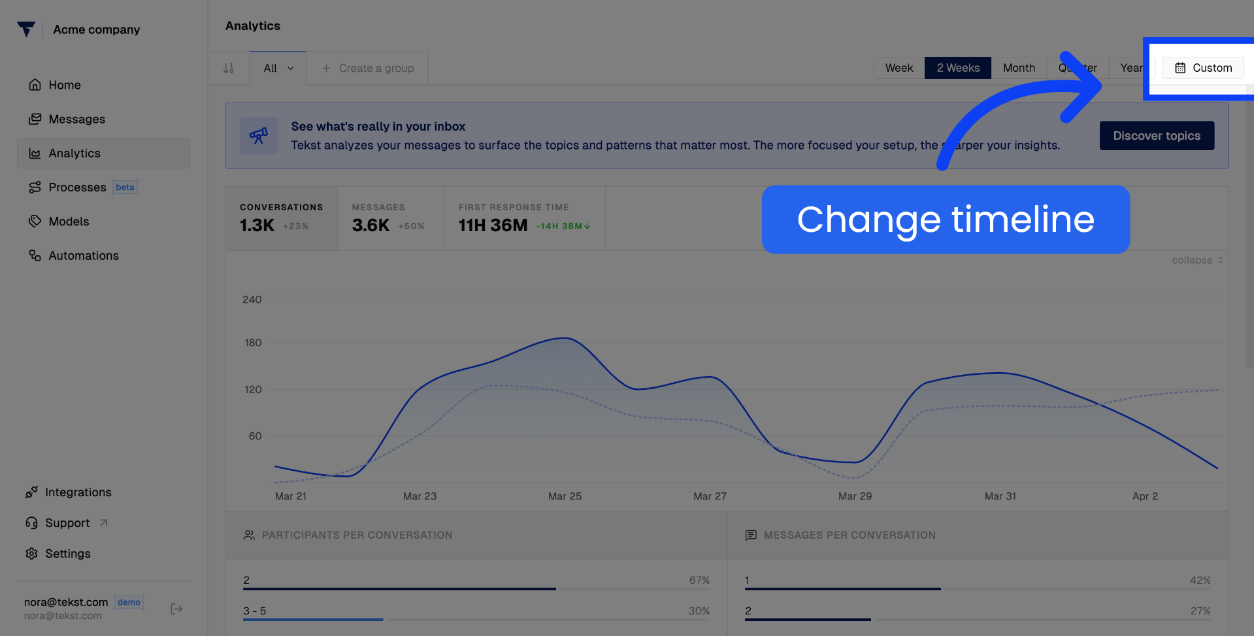
Task: Open the Messages inbox icon
Action: [35, 119]
